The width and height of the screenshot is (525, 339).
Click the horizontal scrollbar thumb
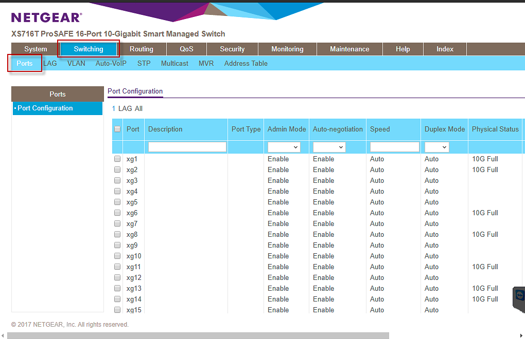(x=198, y=335)
